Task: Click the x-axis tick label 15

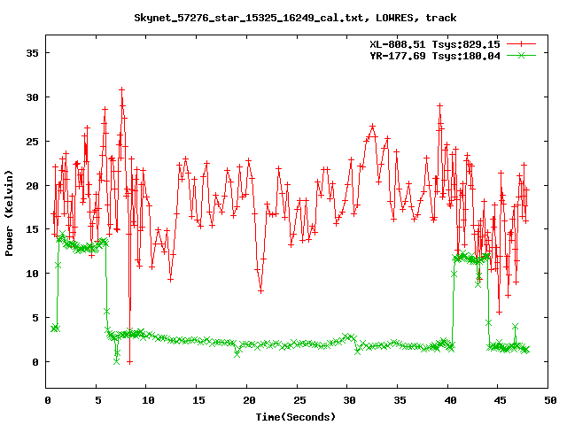Action: 198,400
